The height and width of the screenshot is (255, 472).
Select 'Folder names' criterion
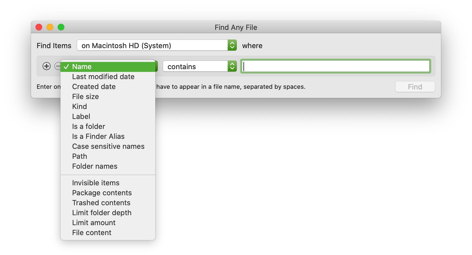pos(95,166)
